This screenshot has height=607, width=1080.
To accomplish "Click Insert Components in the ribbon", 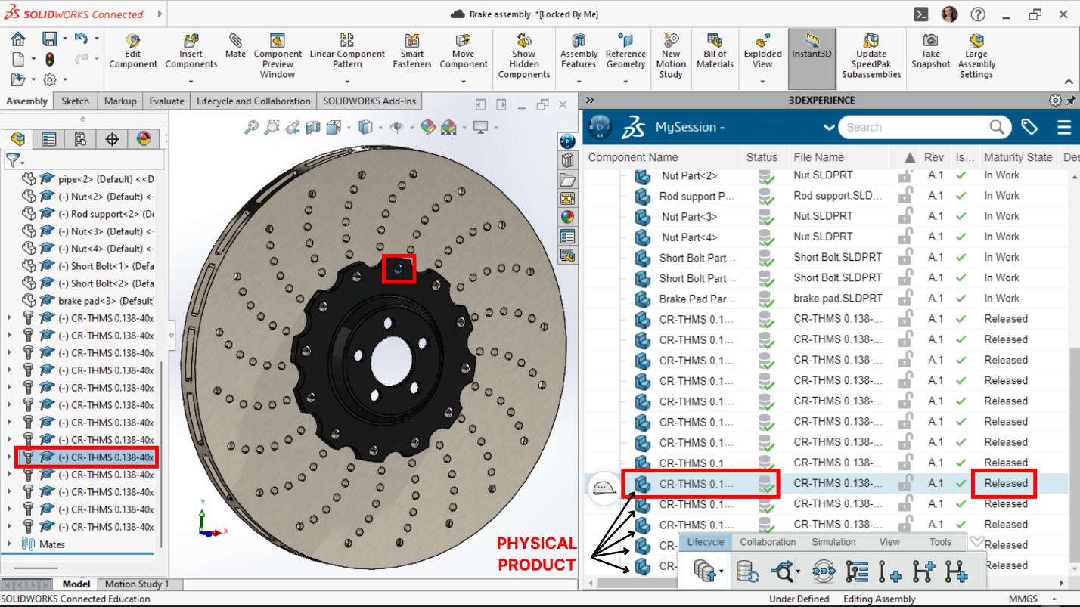I will pos(191,51).
